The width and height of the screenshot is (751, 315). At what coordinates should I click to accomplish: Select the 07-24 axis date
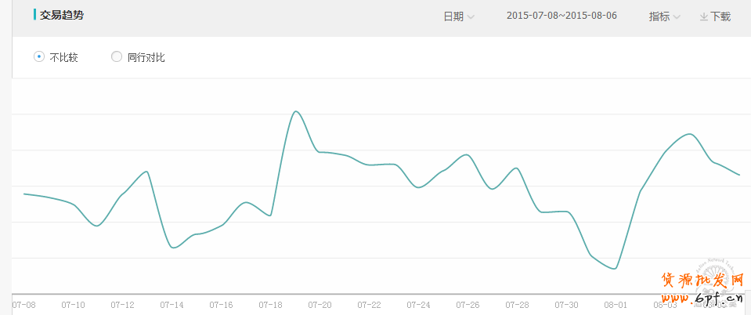418,304
